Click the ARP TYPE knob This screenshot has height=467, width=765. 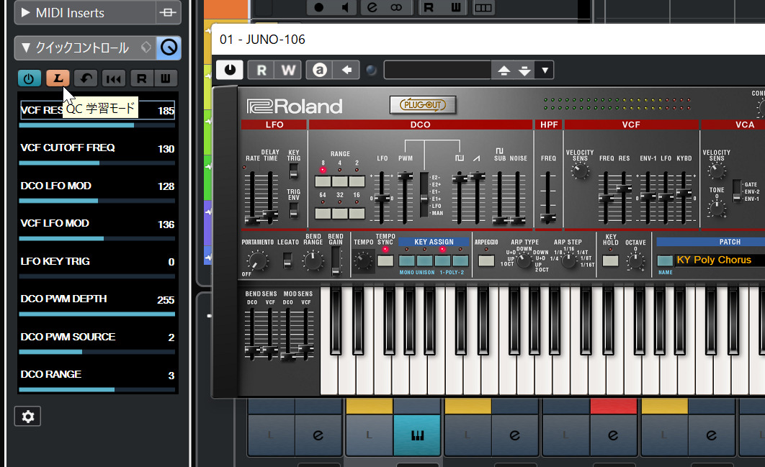[524, 260]
